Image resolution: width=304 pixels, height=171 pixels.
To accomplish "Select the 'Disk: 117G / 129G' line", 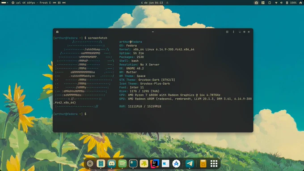I will [139, 91].
